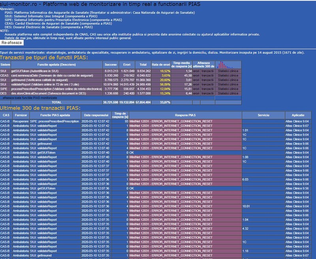This screenshot has width=316, height=259.
Task: Show tranzactii for getInsured row
Action: point(207,80)
